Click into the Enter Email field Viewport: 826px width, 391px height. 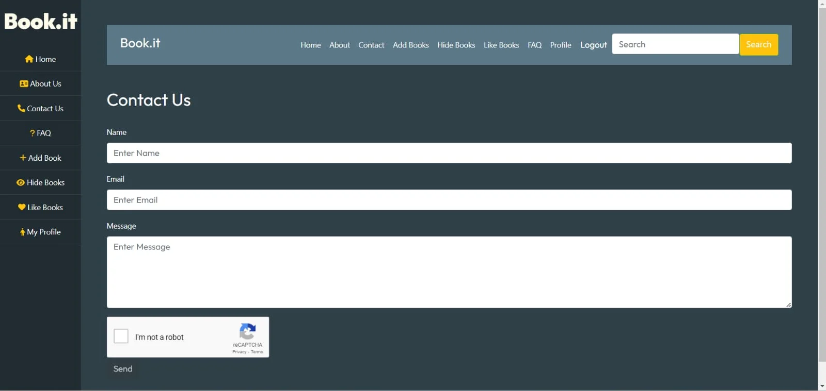[449, 200]
